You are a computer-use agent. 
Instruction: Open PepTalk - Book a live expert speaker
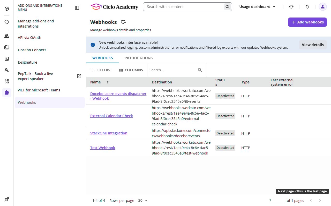pyautogui.click(x=50, y=76)
